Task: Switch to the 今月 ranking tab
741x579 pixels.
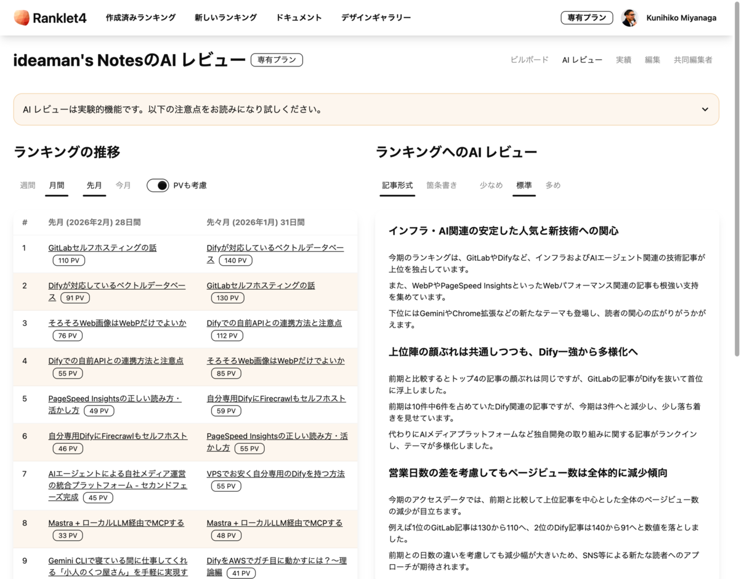Action: [x=123, y=185]
